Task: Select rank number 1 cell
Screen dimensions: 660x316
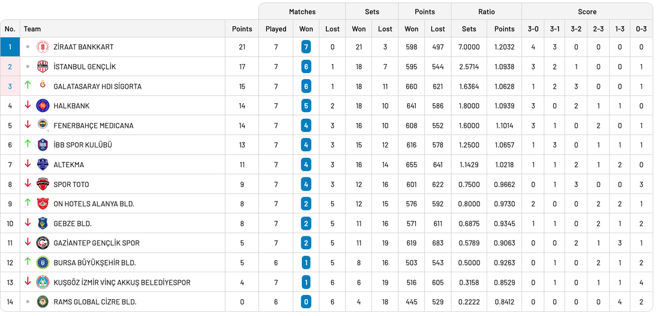Action: [x=10, y=47]
